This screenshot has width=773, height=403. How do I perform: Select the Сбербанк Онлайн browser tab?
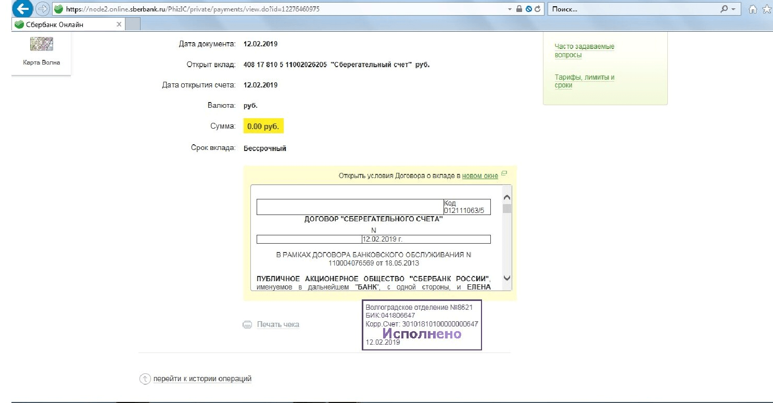click(69, 24)
